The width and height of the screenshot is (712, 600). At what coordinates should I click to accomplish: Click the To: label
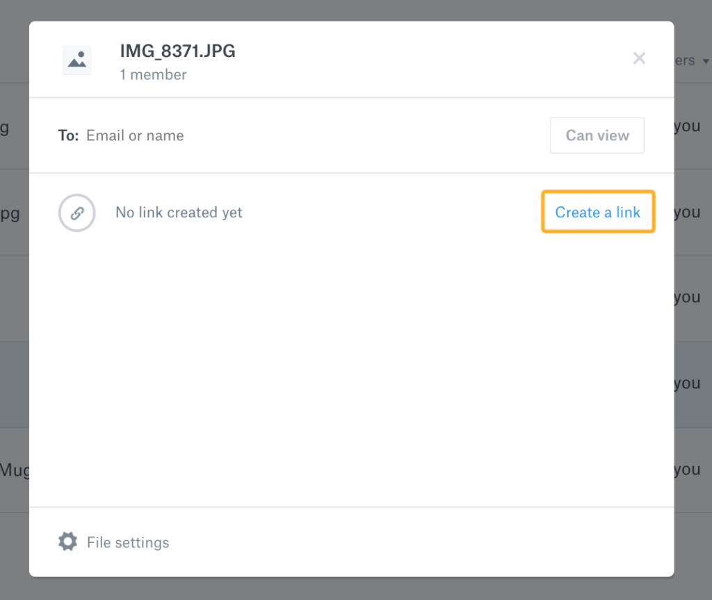(68, 135)
